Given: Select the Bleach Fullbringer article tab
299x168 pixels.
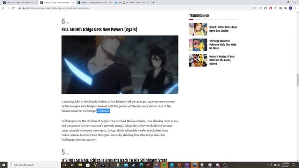Looking at the screenshot, I should coord(57,3).
